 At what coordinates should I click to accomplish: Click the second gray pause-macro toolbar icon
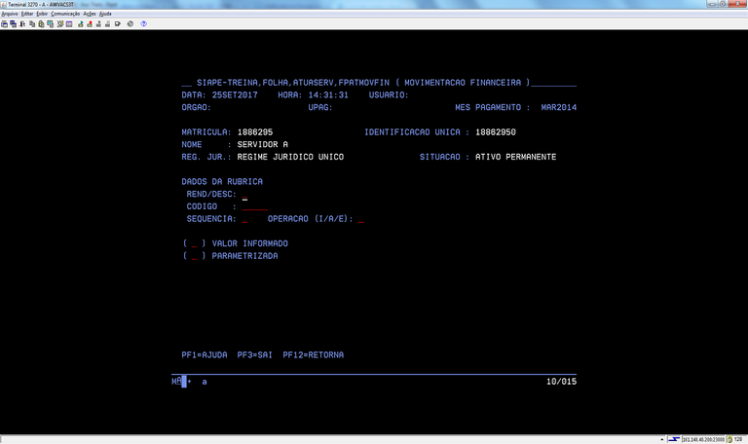pos(108,23)
